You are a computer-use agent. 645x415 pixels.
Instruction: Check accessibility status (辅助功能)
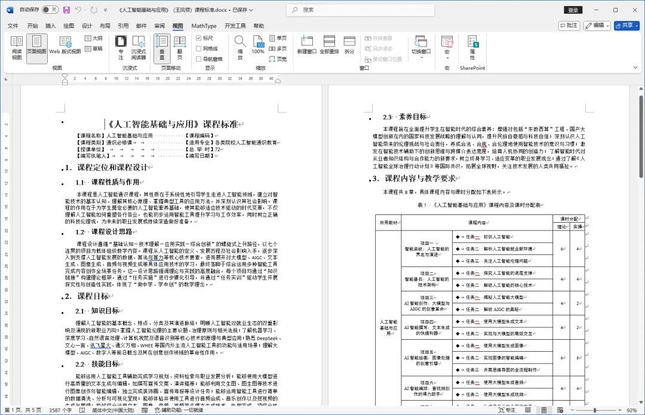click(x=179, y=410)
